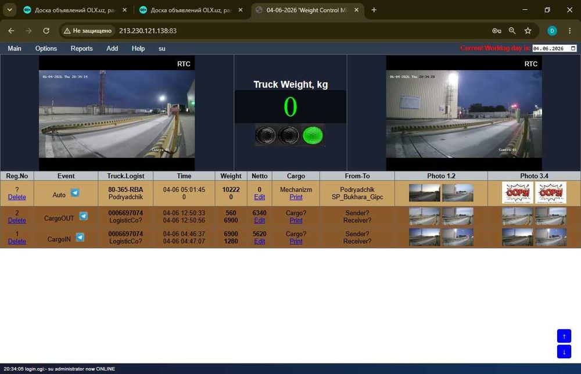The image size is (581, 374).
Task: Open the Help menu
Action: [x=138, y=49]
